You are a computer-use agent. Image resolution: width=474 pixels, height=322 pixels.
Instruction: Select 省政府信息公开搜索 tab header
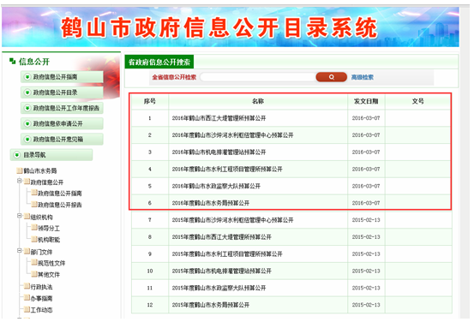coord(159,62)
